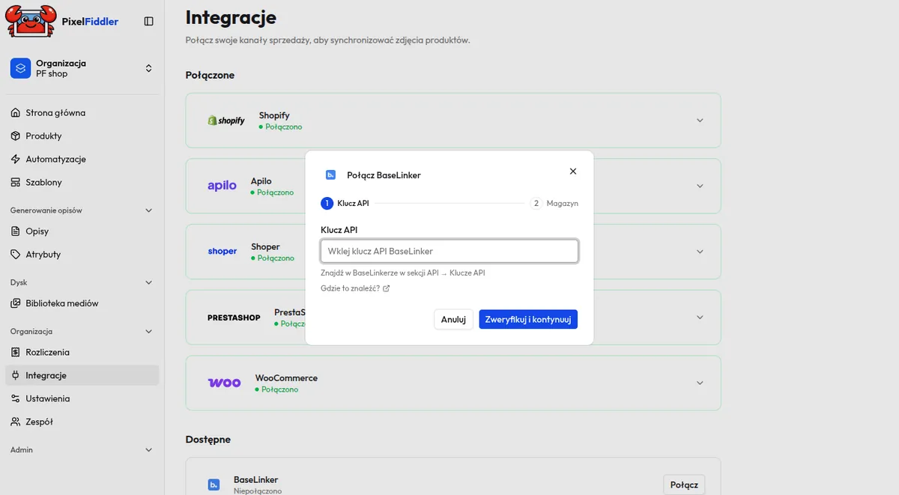Click the sliders icon beside Ustawienia

[x=16, y=398]
